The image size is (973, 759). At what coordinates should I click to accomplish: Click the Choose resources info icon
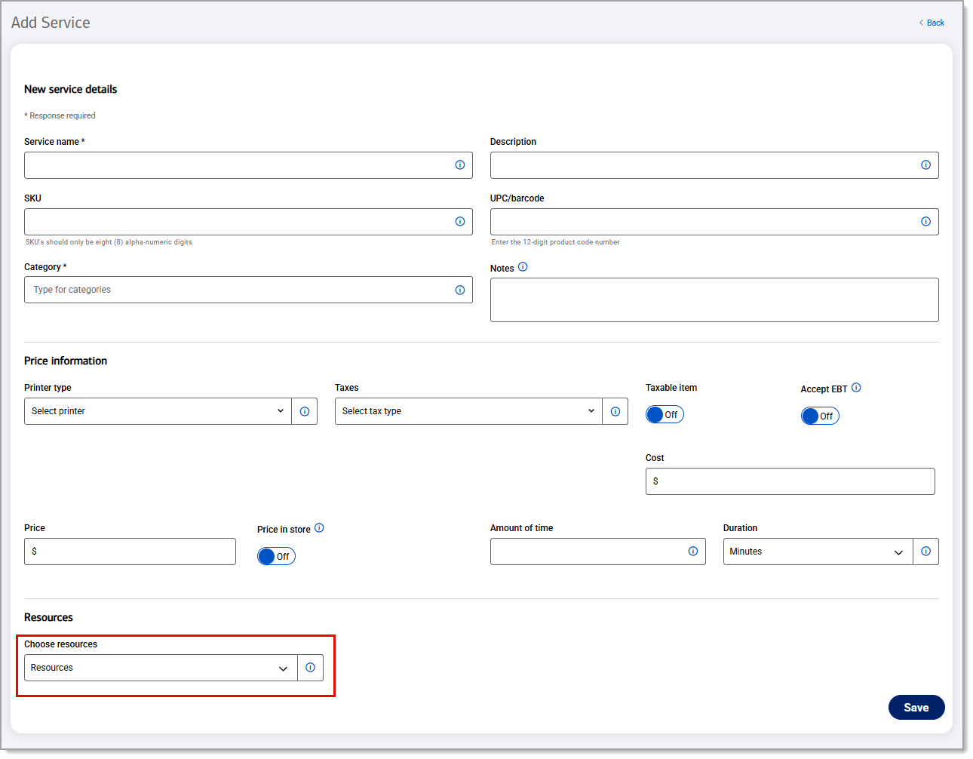tap(311, 668)
